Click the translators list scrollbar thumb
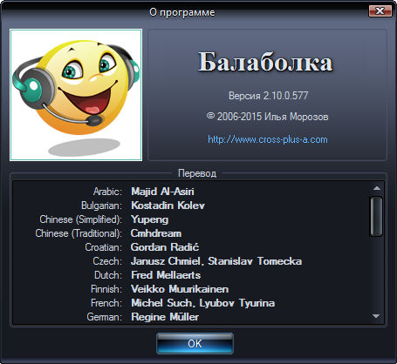The width and height of the screenshot is (397, 364). click(376, 217)
